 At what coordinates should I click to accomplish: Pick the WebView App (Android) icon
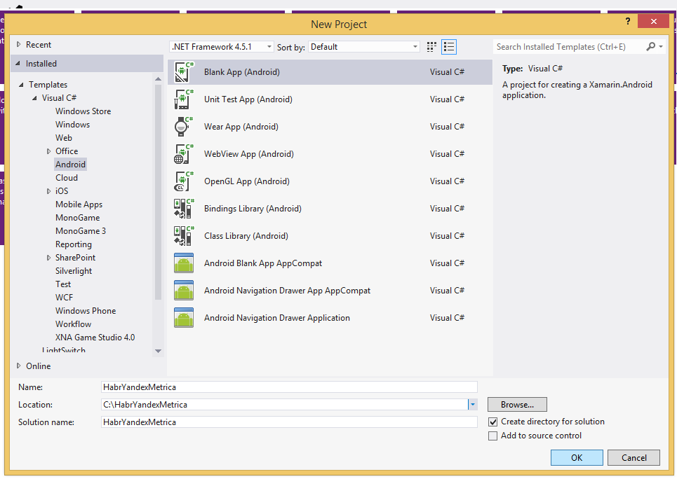click(x=184, y=154)
